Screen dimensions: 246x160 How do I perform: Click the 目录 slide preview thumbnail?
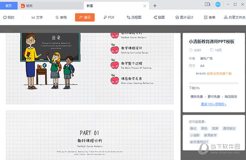[x=90, y=68]
